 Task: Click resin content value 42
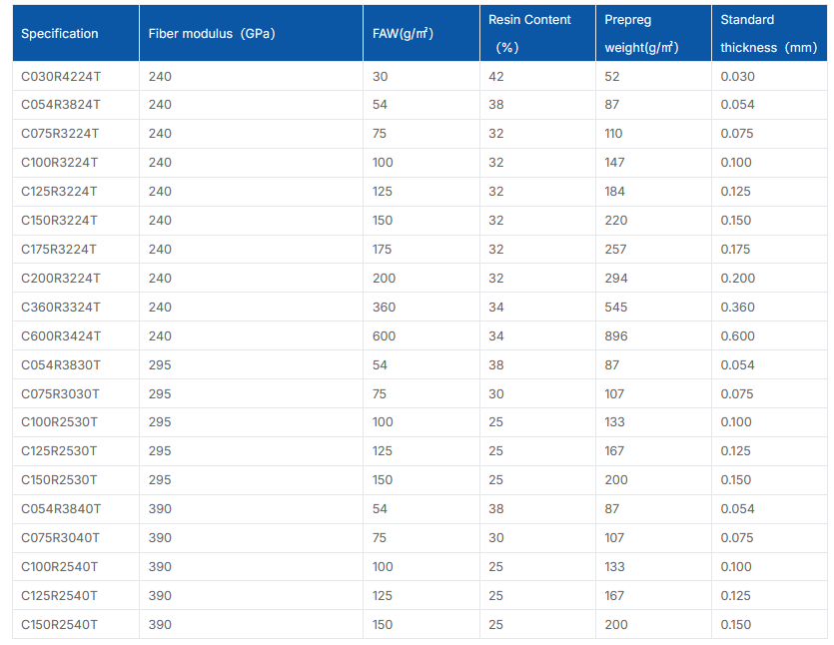click(x=496, y=77)
